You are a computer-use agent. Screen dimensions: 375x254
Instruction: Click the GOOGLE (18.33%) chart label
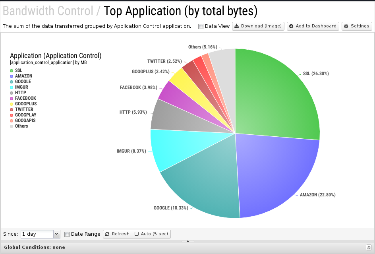click(x=171, y=208)
